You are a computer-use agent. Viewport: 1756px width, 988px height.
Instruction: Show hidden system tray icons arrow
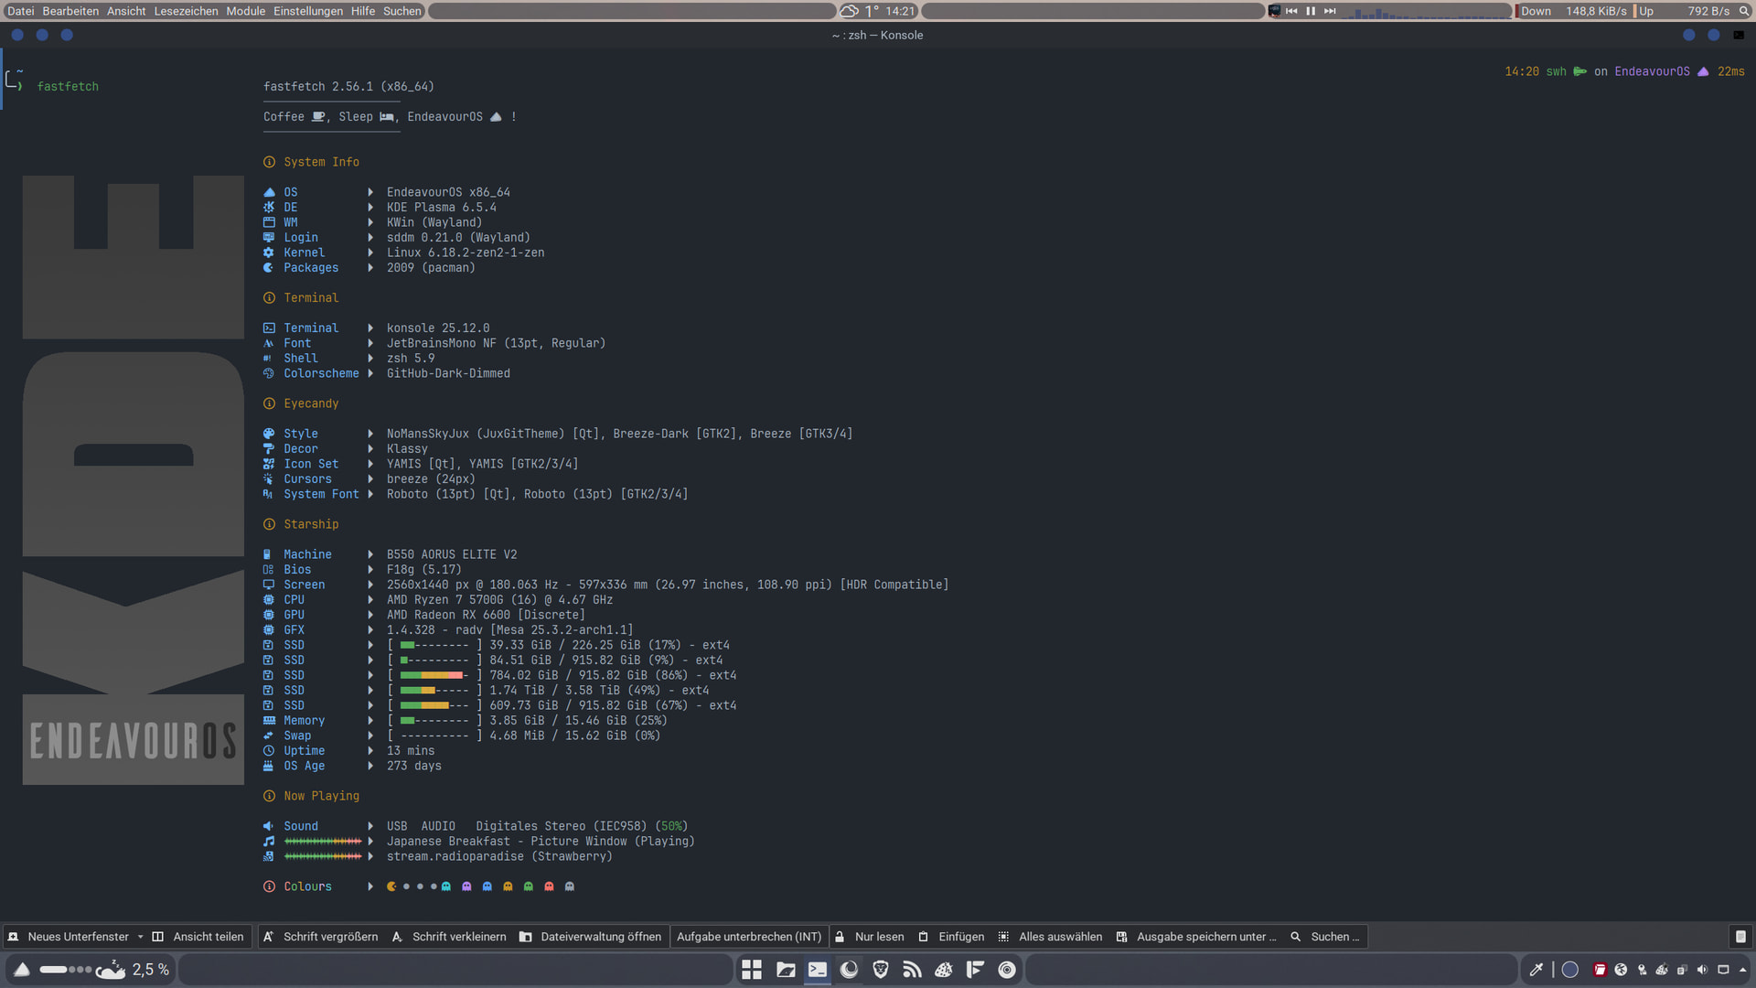(x=1743, y=970)
